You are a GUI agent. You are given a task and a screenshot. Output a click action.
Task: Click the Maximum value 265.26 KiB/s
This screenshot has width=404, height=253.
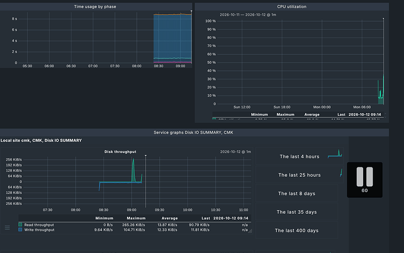click(133, 225)
